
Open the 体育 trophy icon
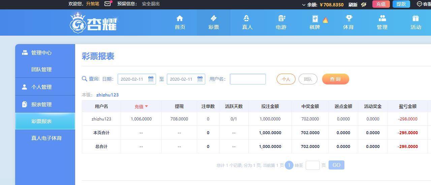349,18
